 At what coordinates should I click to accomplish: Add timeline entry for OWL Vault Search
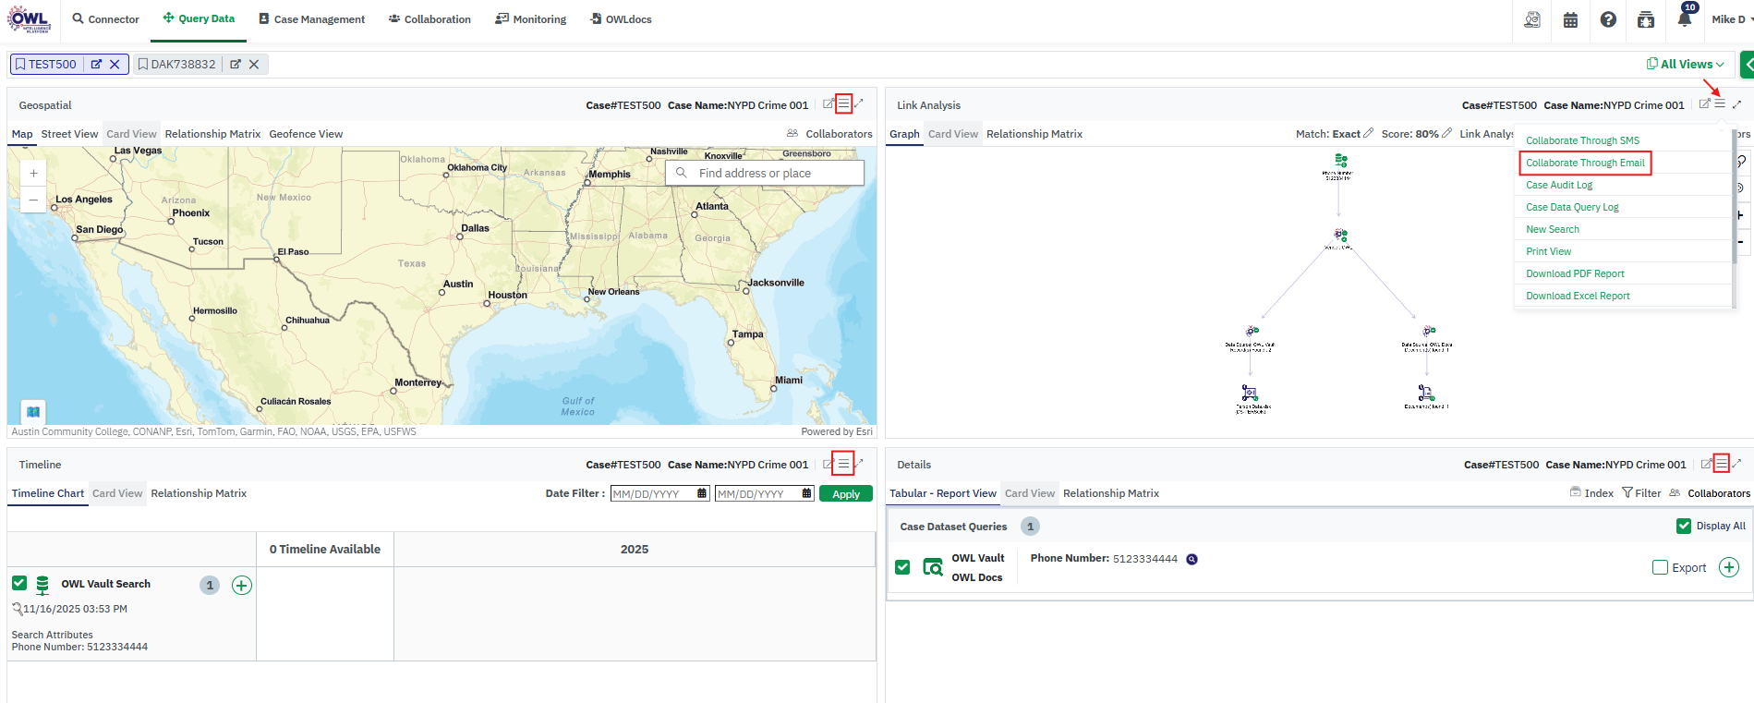tap(242, 585)
